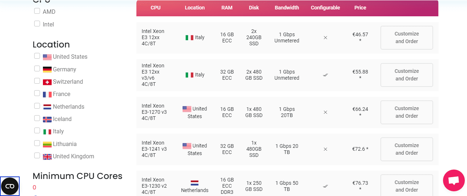Select the United Kingdom location checkbox
Viewport: 467px width, 196px height.
pyautogui.click(x=37, y=155)
